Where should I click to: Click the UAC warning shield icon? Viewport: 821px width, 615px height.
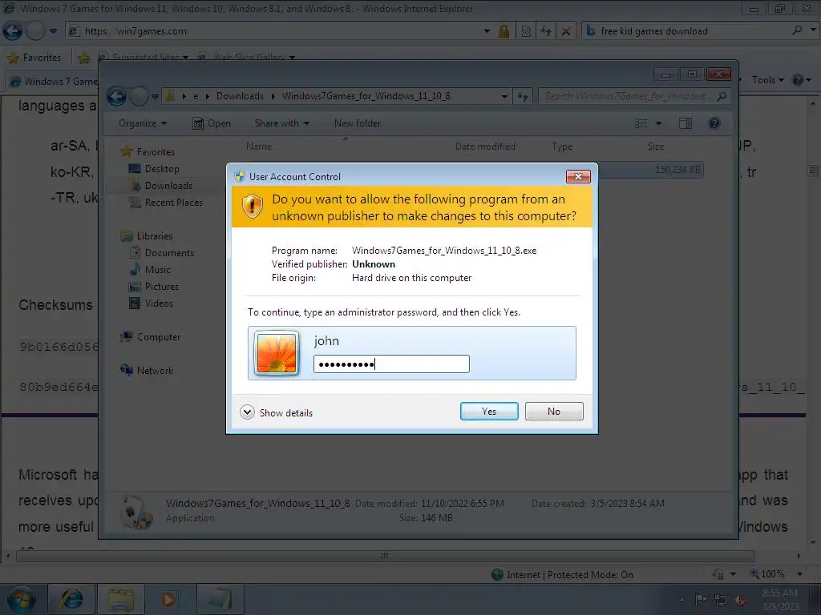coord(252,206)
